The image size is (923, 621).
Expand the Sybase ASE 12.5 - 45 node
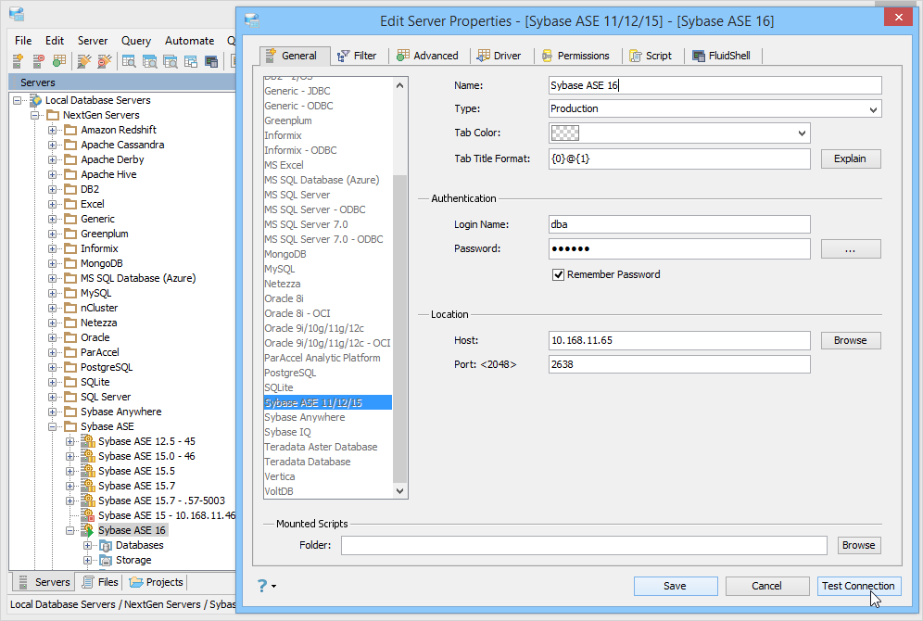(x=70, y=441)
